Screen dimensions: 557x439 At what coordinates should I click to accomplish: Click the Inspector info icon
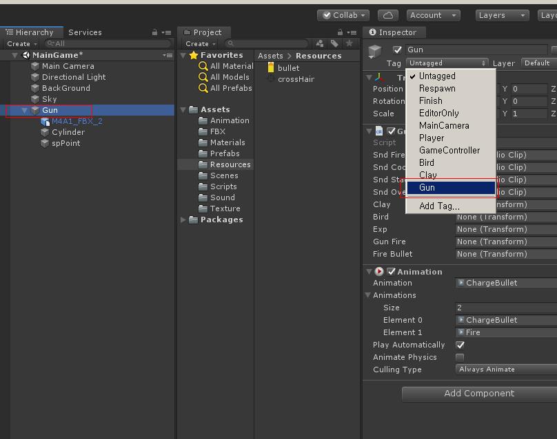click(372, 32)
